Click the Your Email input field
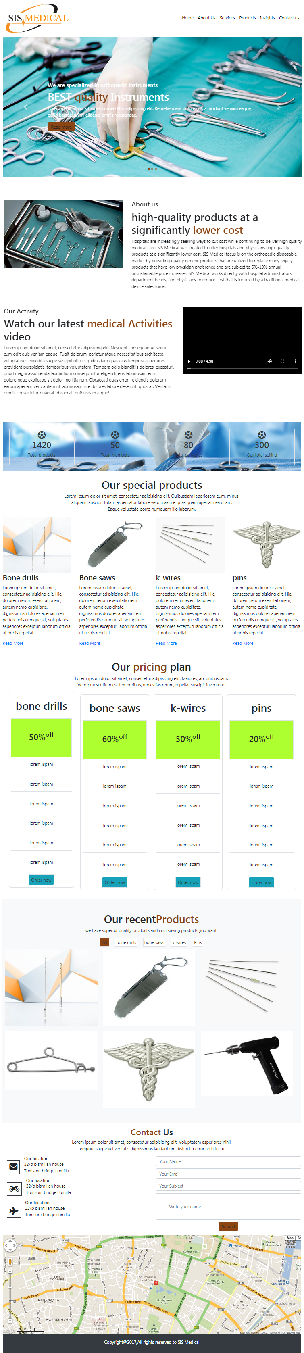This screenshot has width=304, height=1353. click(228, 1174)
